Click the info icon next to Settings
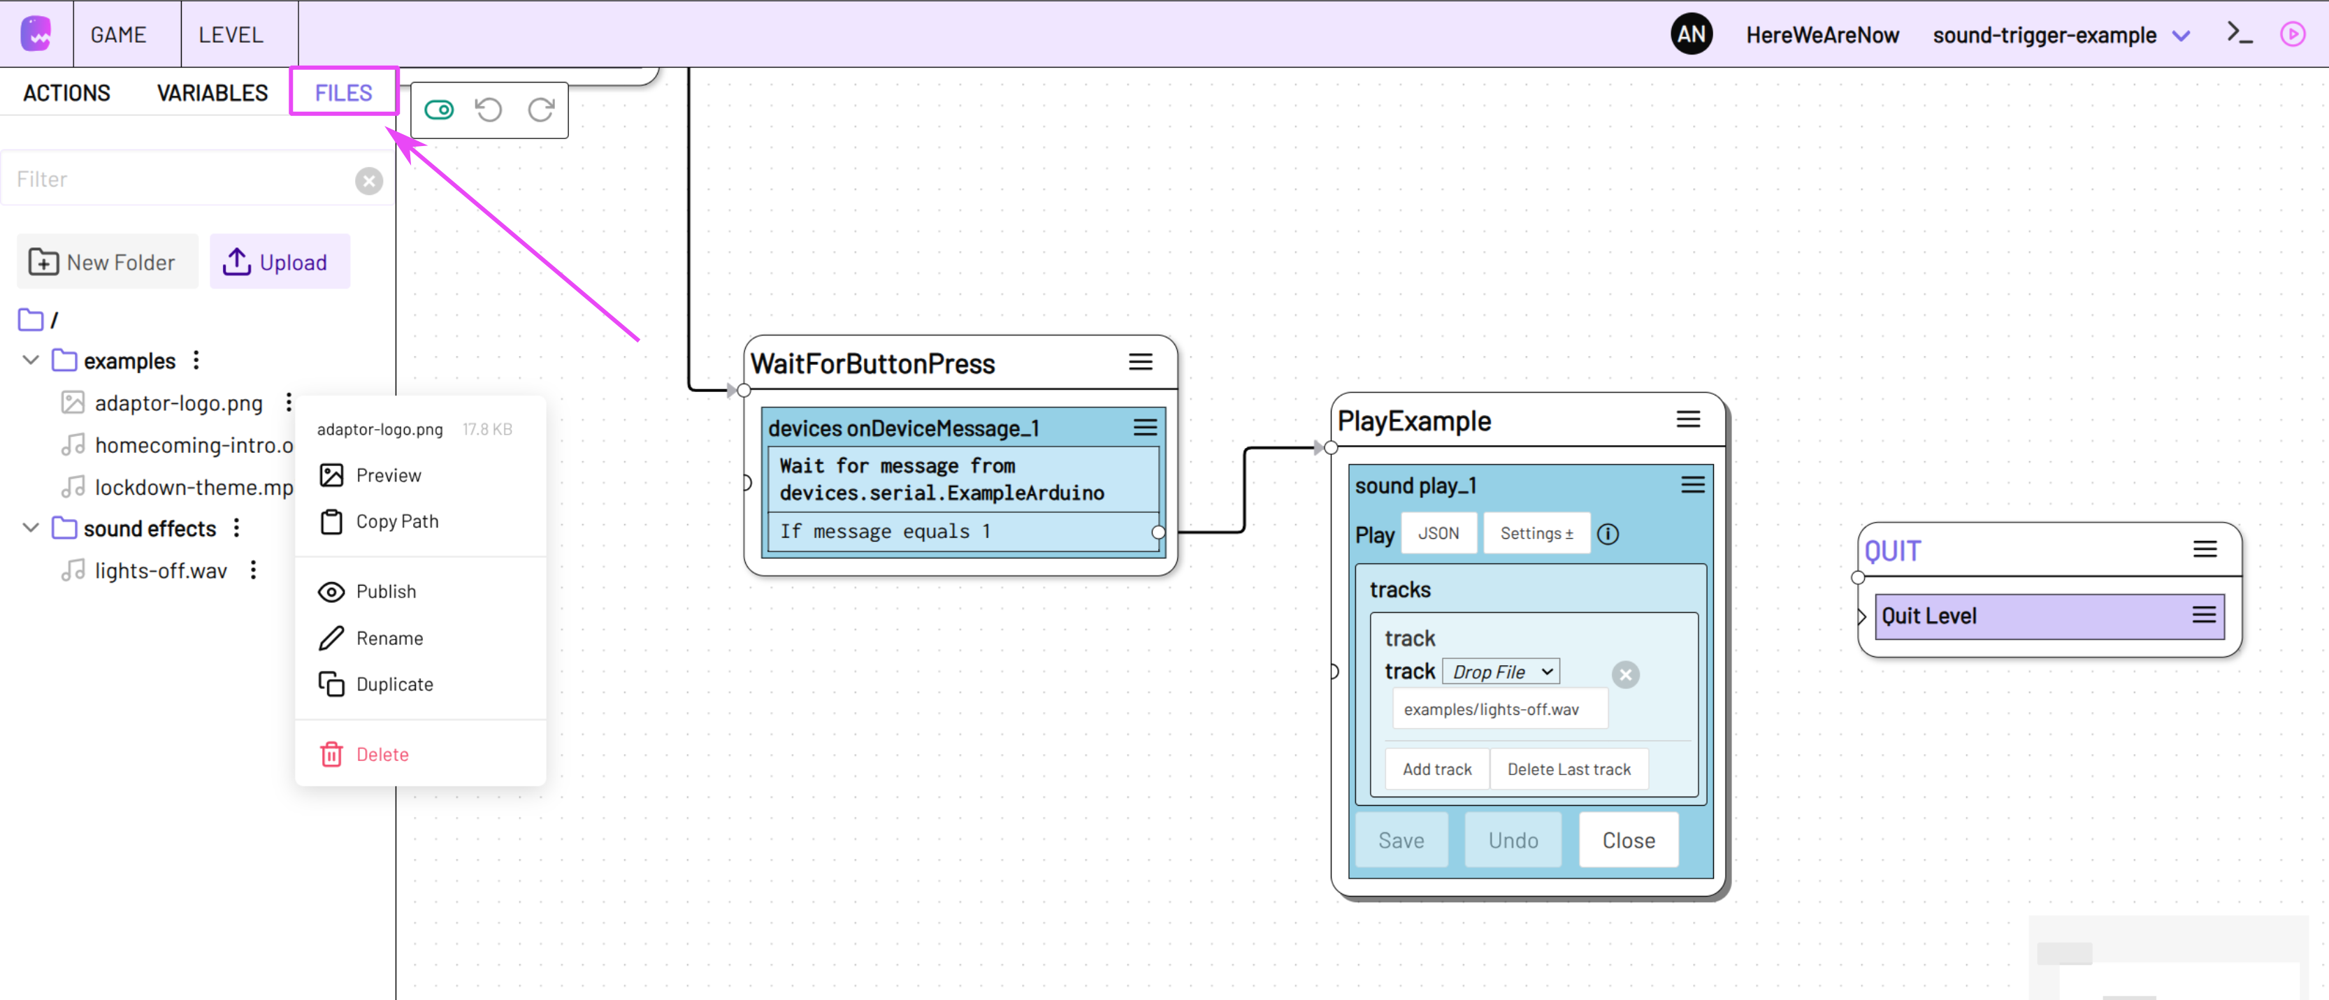Screen dimensions: 2329x1000 [x=1608, y=535]
